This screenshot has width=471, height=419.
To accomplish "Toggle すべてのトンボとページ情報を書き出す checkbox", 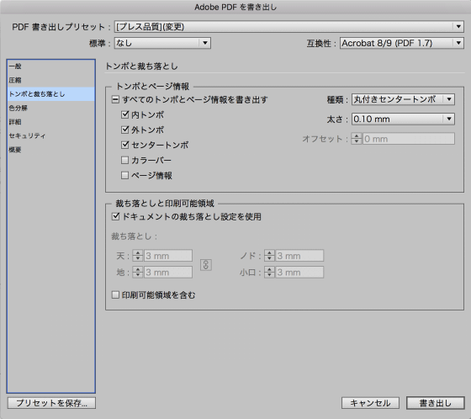I will click(115, 99).
